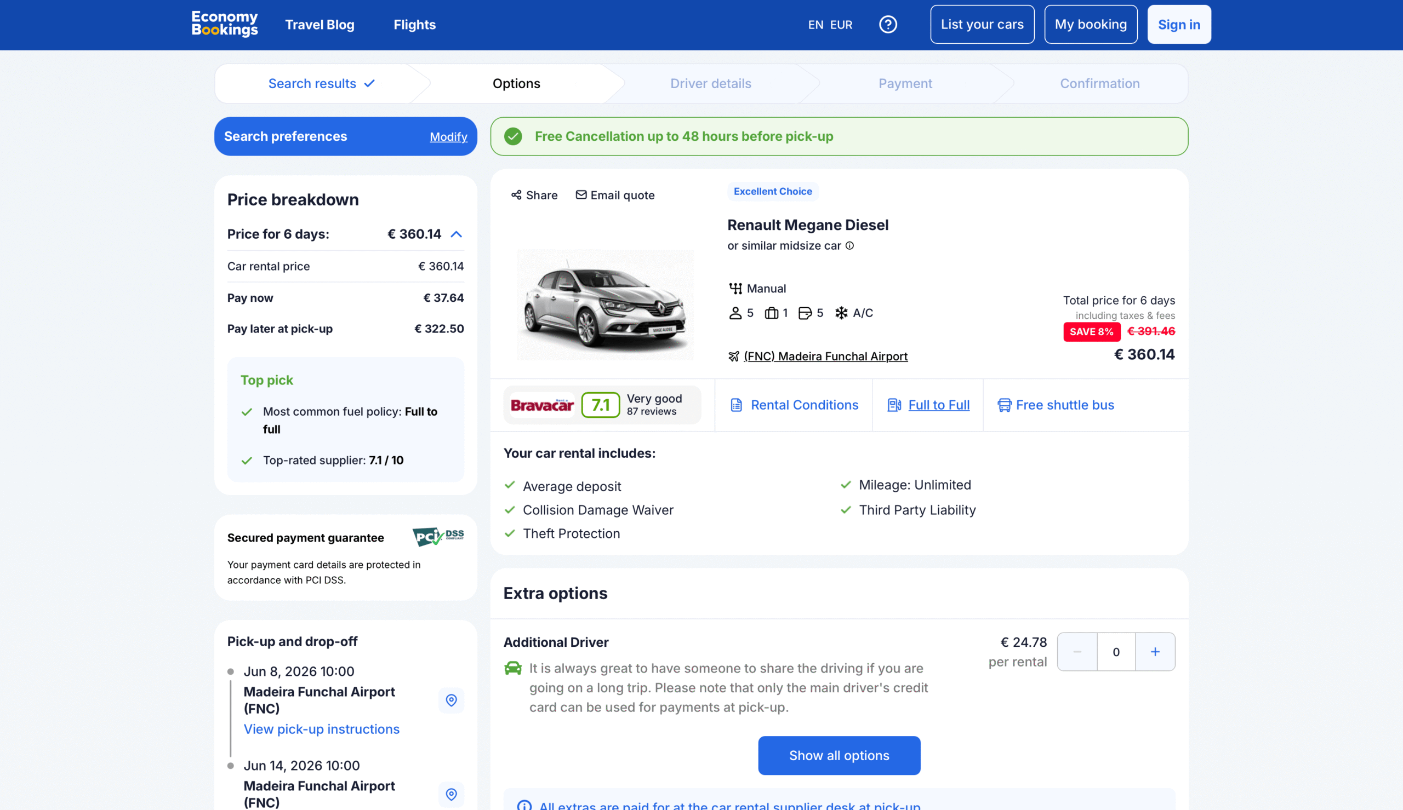Open View pick-up instructions link
The image size is (1403, 810).
coord(321,729)
